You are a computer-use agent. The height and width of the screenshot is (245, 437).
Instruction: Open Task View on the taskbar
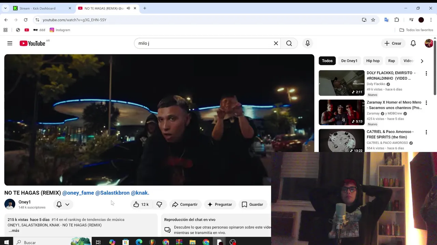pos(98,242)
